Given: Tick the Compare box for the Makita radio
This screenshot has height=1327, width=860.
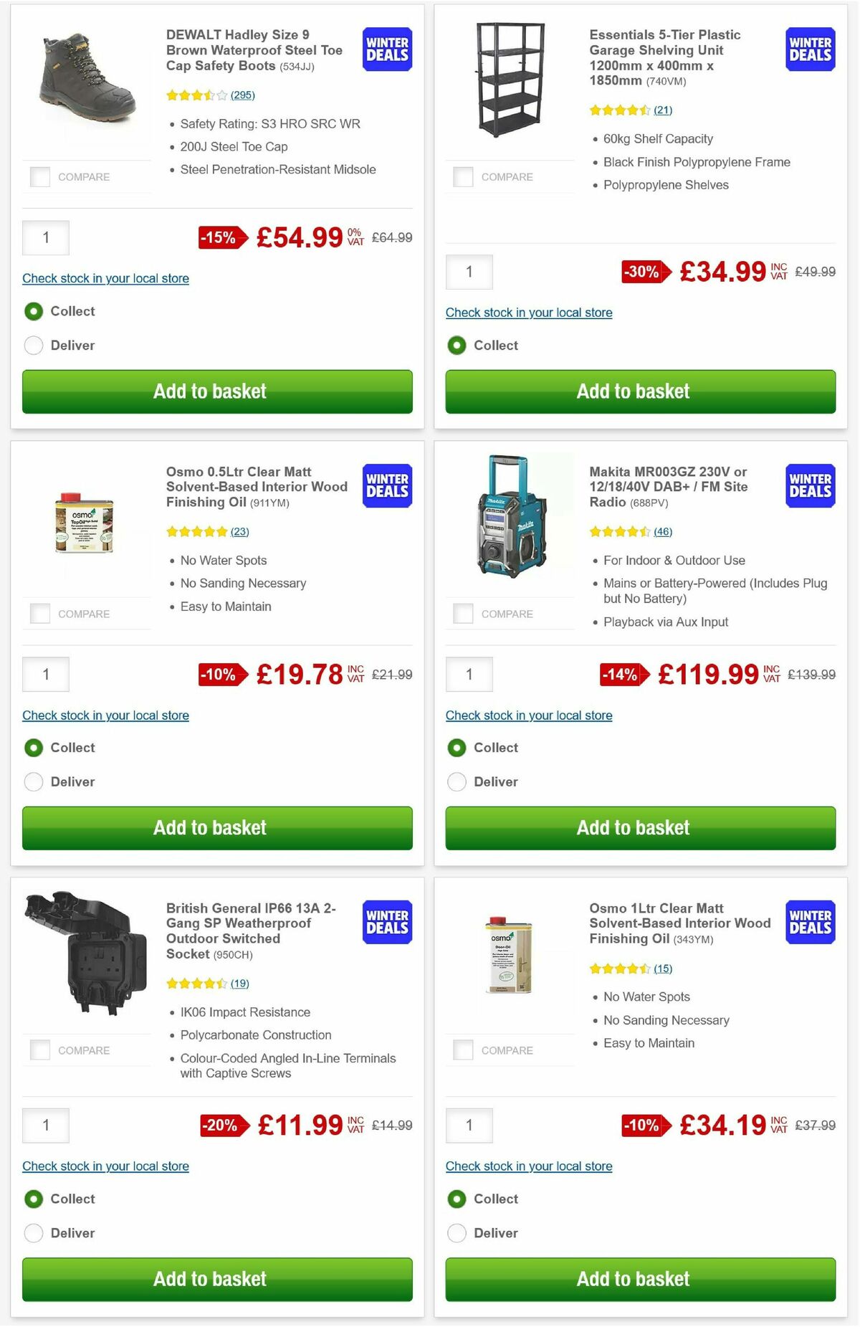Looking at the screenshot, I should (462, 613).
